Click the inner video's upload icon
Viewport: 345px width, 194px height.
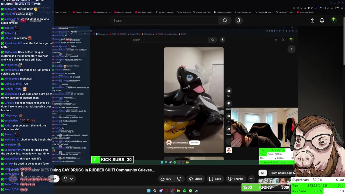point(276,40)
